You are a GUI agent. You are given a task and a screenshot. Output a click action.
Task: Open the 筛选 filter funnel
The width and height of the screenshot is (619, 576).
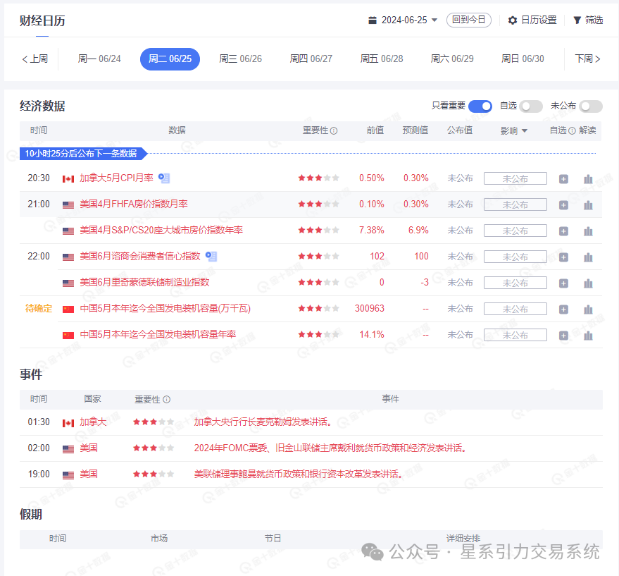[x=577, y=20]
